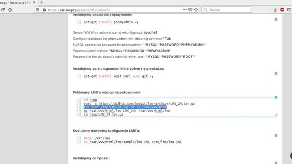This screenshot has height=164, width=292.
Task: Open the ad blocker extension icon
Action: [282, 10]
